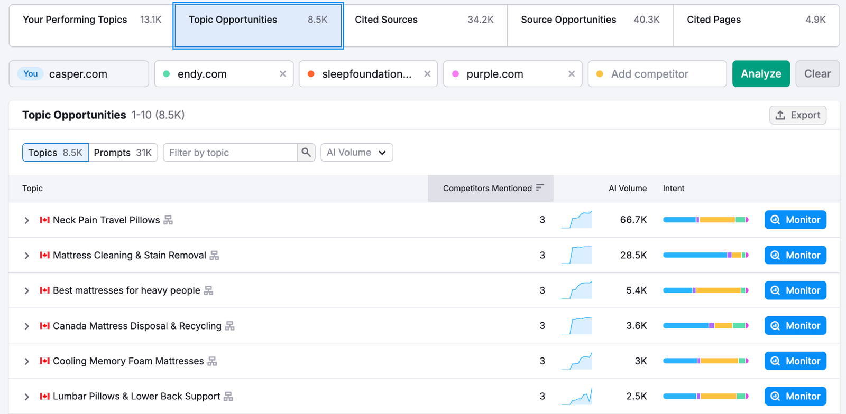Viewport: 846px width, 414px height.
Task: Expand Cooling Memory Foam Mattresses row
Action: pyautogui.click(x=26, y=362)
